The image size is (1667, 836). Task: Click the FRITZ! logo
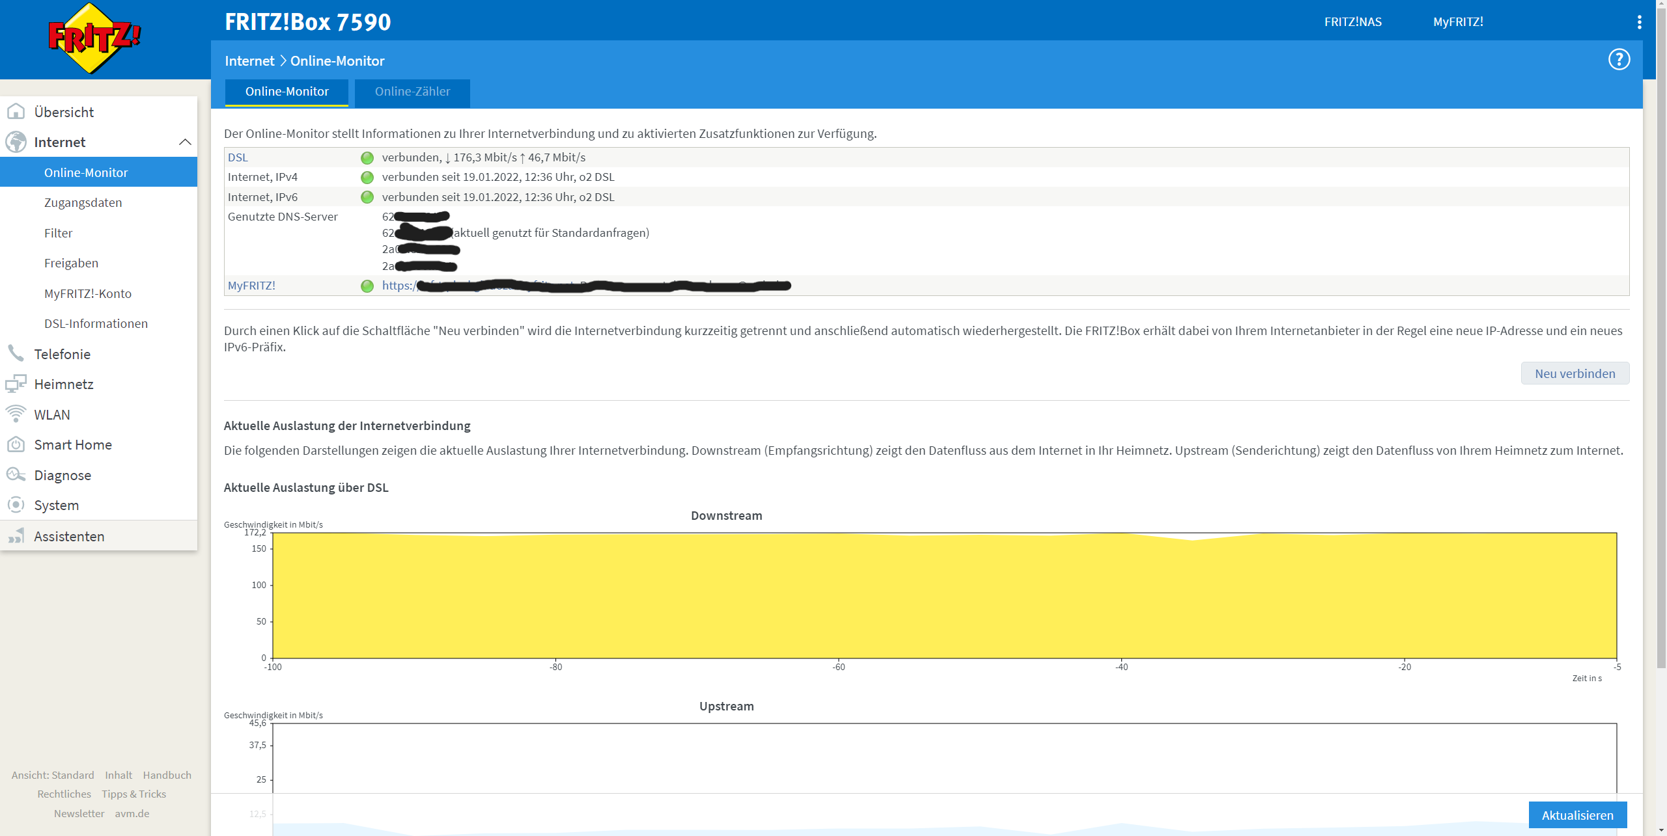[x=95, y=39]
